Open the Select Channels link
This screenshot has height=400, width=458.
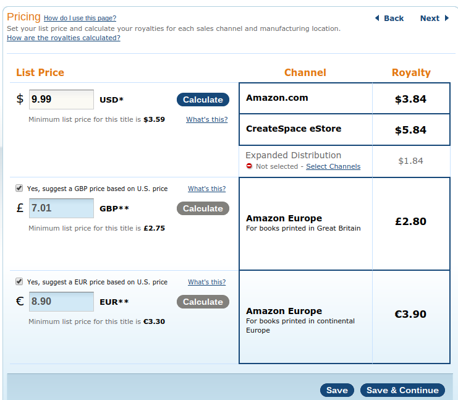(x=333, y=166)
